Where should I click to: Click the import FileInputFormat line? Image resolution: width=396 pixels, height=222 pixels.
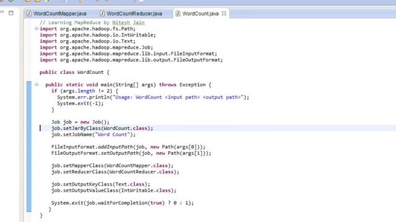128,54
